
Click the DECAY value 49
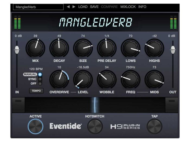[x=59, y=36]
